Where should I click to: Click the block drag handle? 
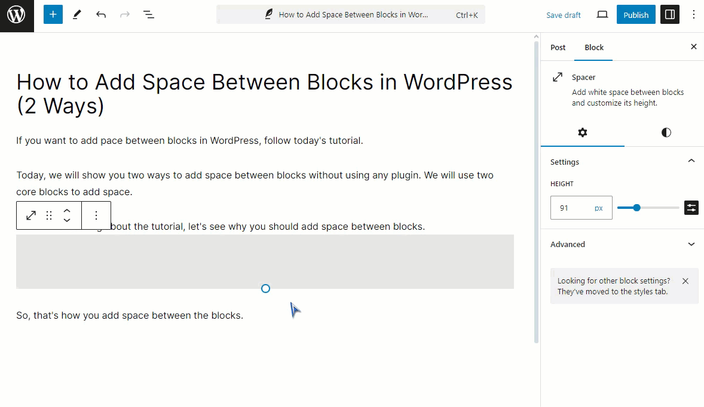tap(49, 215)
